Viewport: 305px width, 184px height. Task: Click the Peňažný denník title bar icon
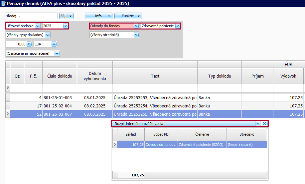click(3, 4)
